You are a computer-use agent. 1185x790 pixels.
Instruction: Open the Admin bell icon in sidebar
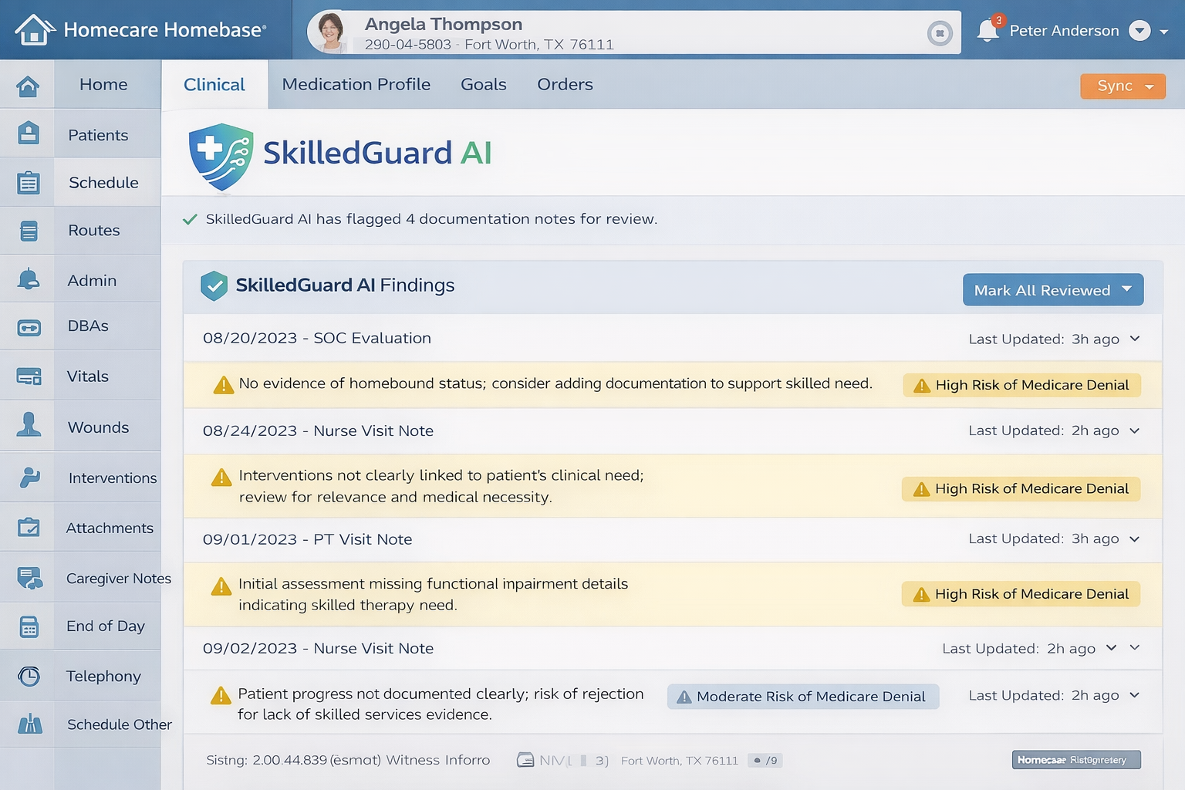point(29,279)
